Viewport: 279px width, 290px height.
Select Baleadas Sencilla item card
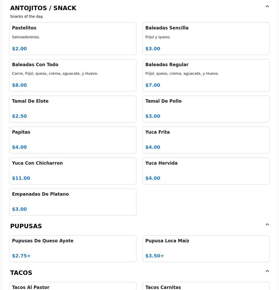click(x=206, y=39)
